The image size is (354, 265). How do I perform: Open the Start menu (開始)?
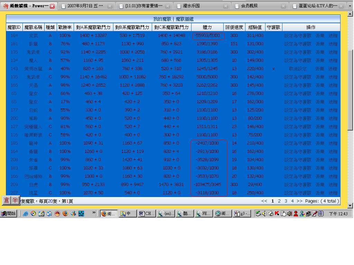tap(9, 214)
